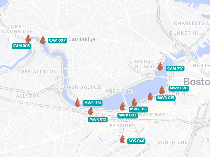Click the MWR 018 teal label

tap(138, 109)
